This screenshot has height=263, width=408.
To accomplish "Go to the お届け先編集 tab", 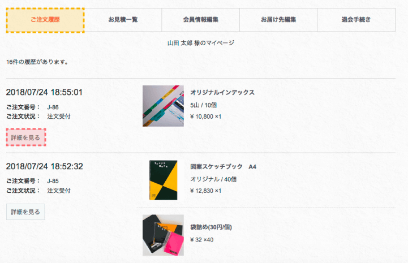I will coord(278,20).
